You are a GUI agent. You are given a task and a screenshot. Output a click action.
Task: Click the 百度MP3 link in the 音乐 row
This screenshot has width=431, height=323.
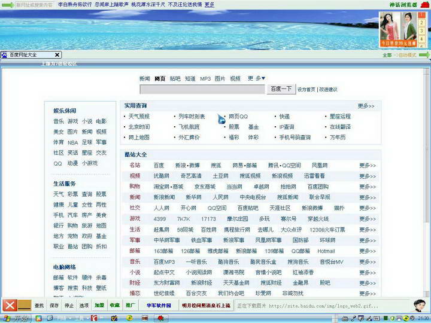point(164,262)
